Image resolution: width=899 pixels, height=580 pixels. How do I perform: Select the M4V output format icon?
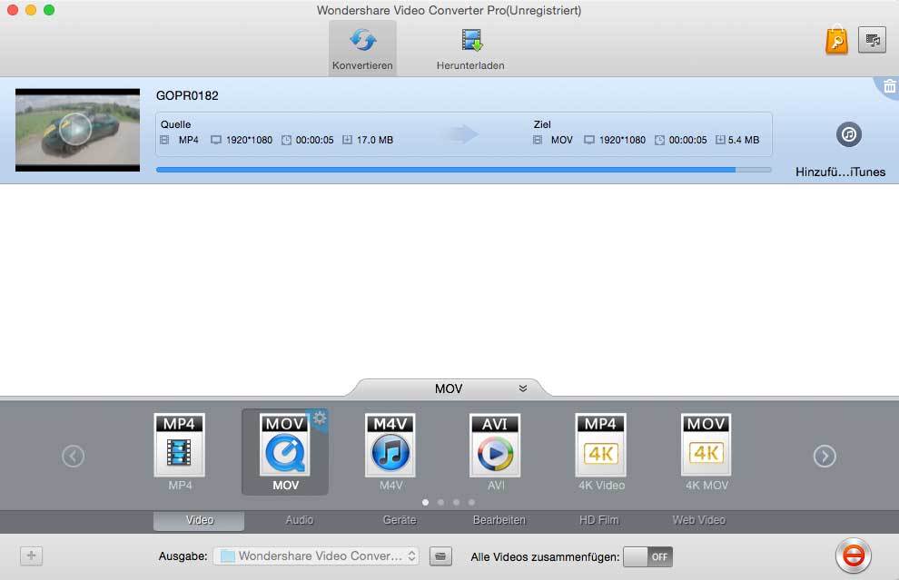(x=390, y=447)
